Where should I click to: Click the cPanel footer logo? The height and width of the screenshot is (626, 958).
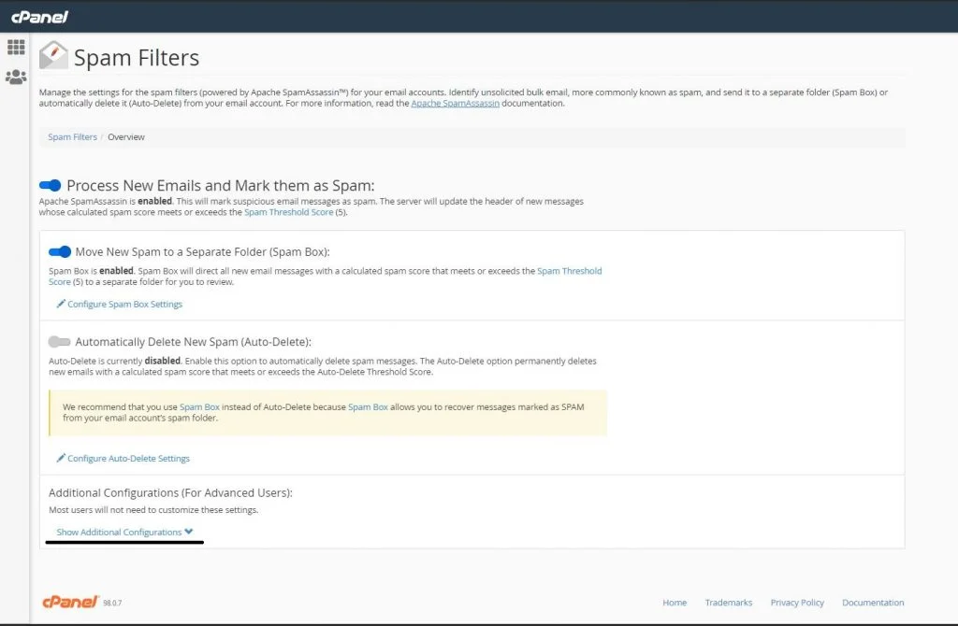coord(70,602)
